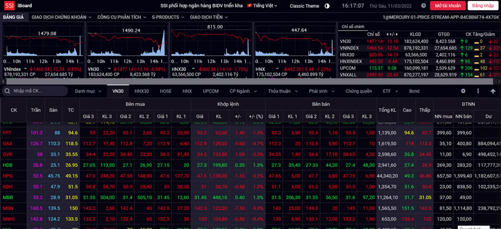Screen dimensions: 501x229
Task: Open the Bond tab
Action: point(414,91)
